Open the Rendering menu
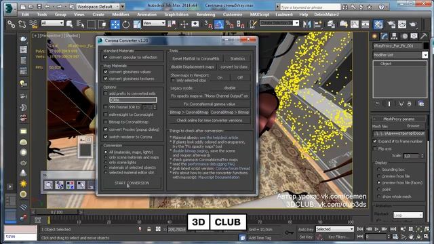 pos(205,14)
